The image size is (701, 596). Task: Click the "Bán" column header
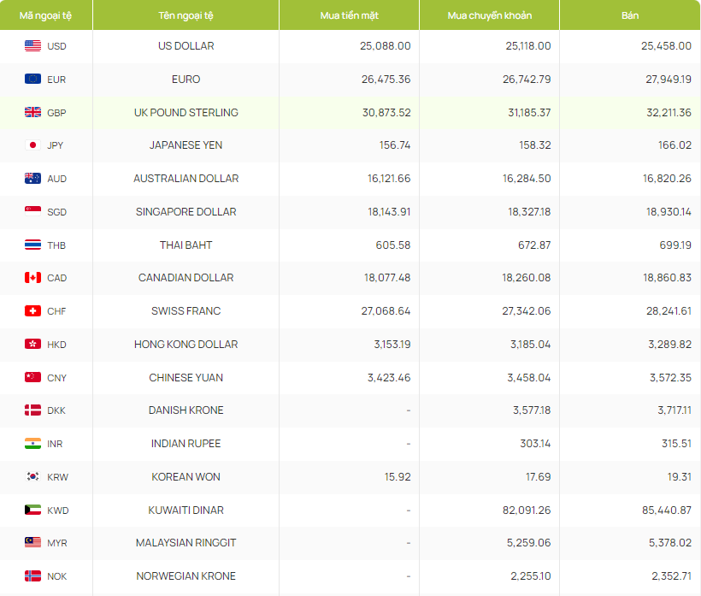click(630, 16)
